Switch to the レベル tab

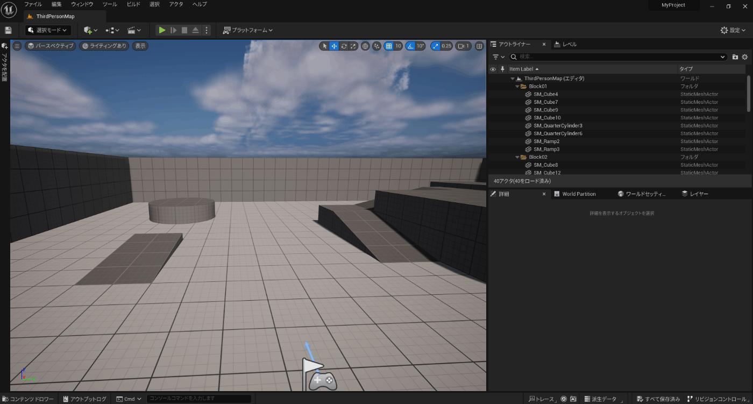pyautogui.click(x=565, y=44)
